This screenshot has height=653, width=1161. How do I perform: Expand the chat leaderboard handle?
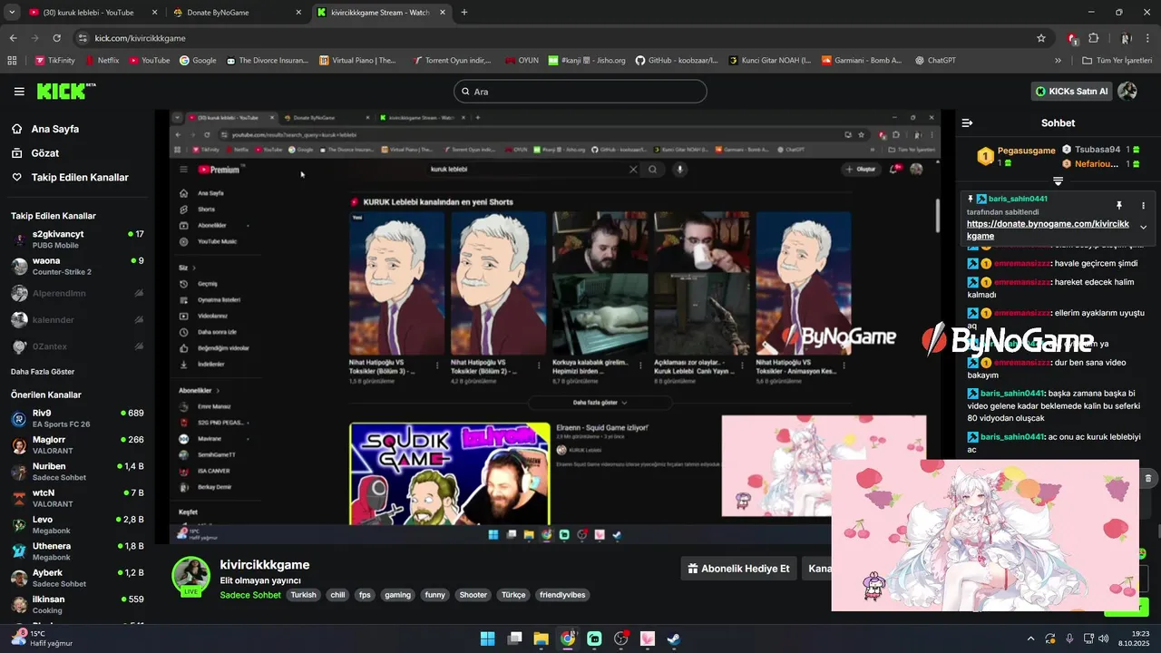(x=1058, y=181)
